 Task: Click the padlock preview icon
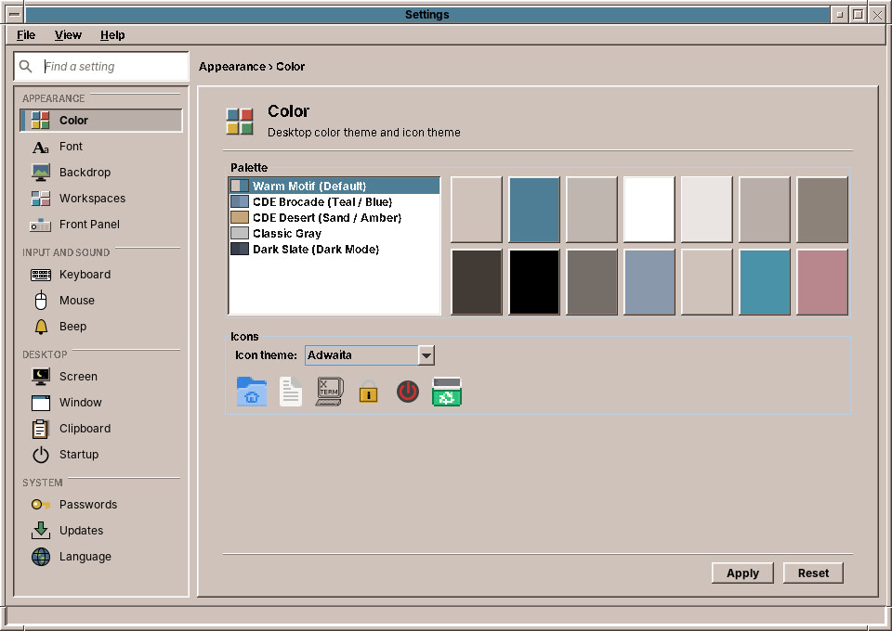(x=369, y=392)
